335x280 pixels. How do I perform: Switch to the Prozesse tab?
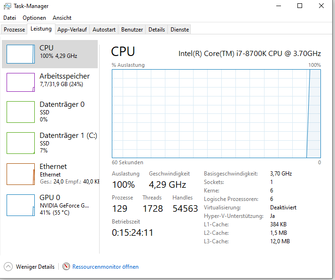pos(14,30)
